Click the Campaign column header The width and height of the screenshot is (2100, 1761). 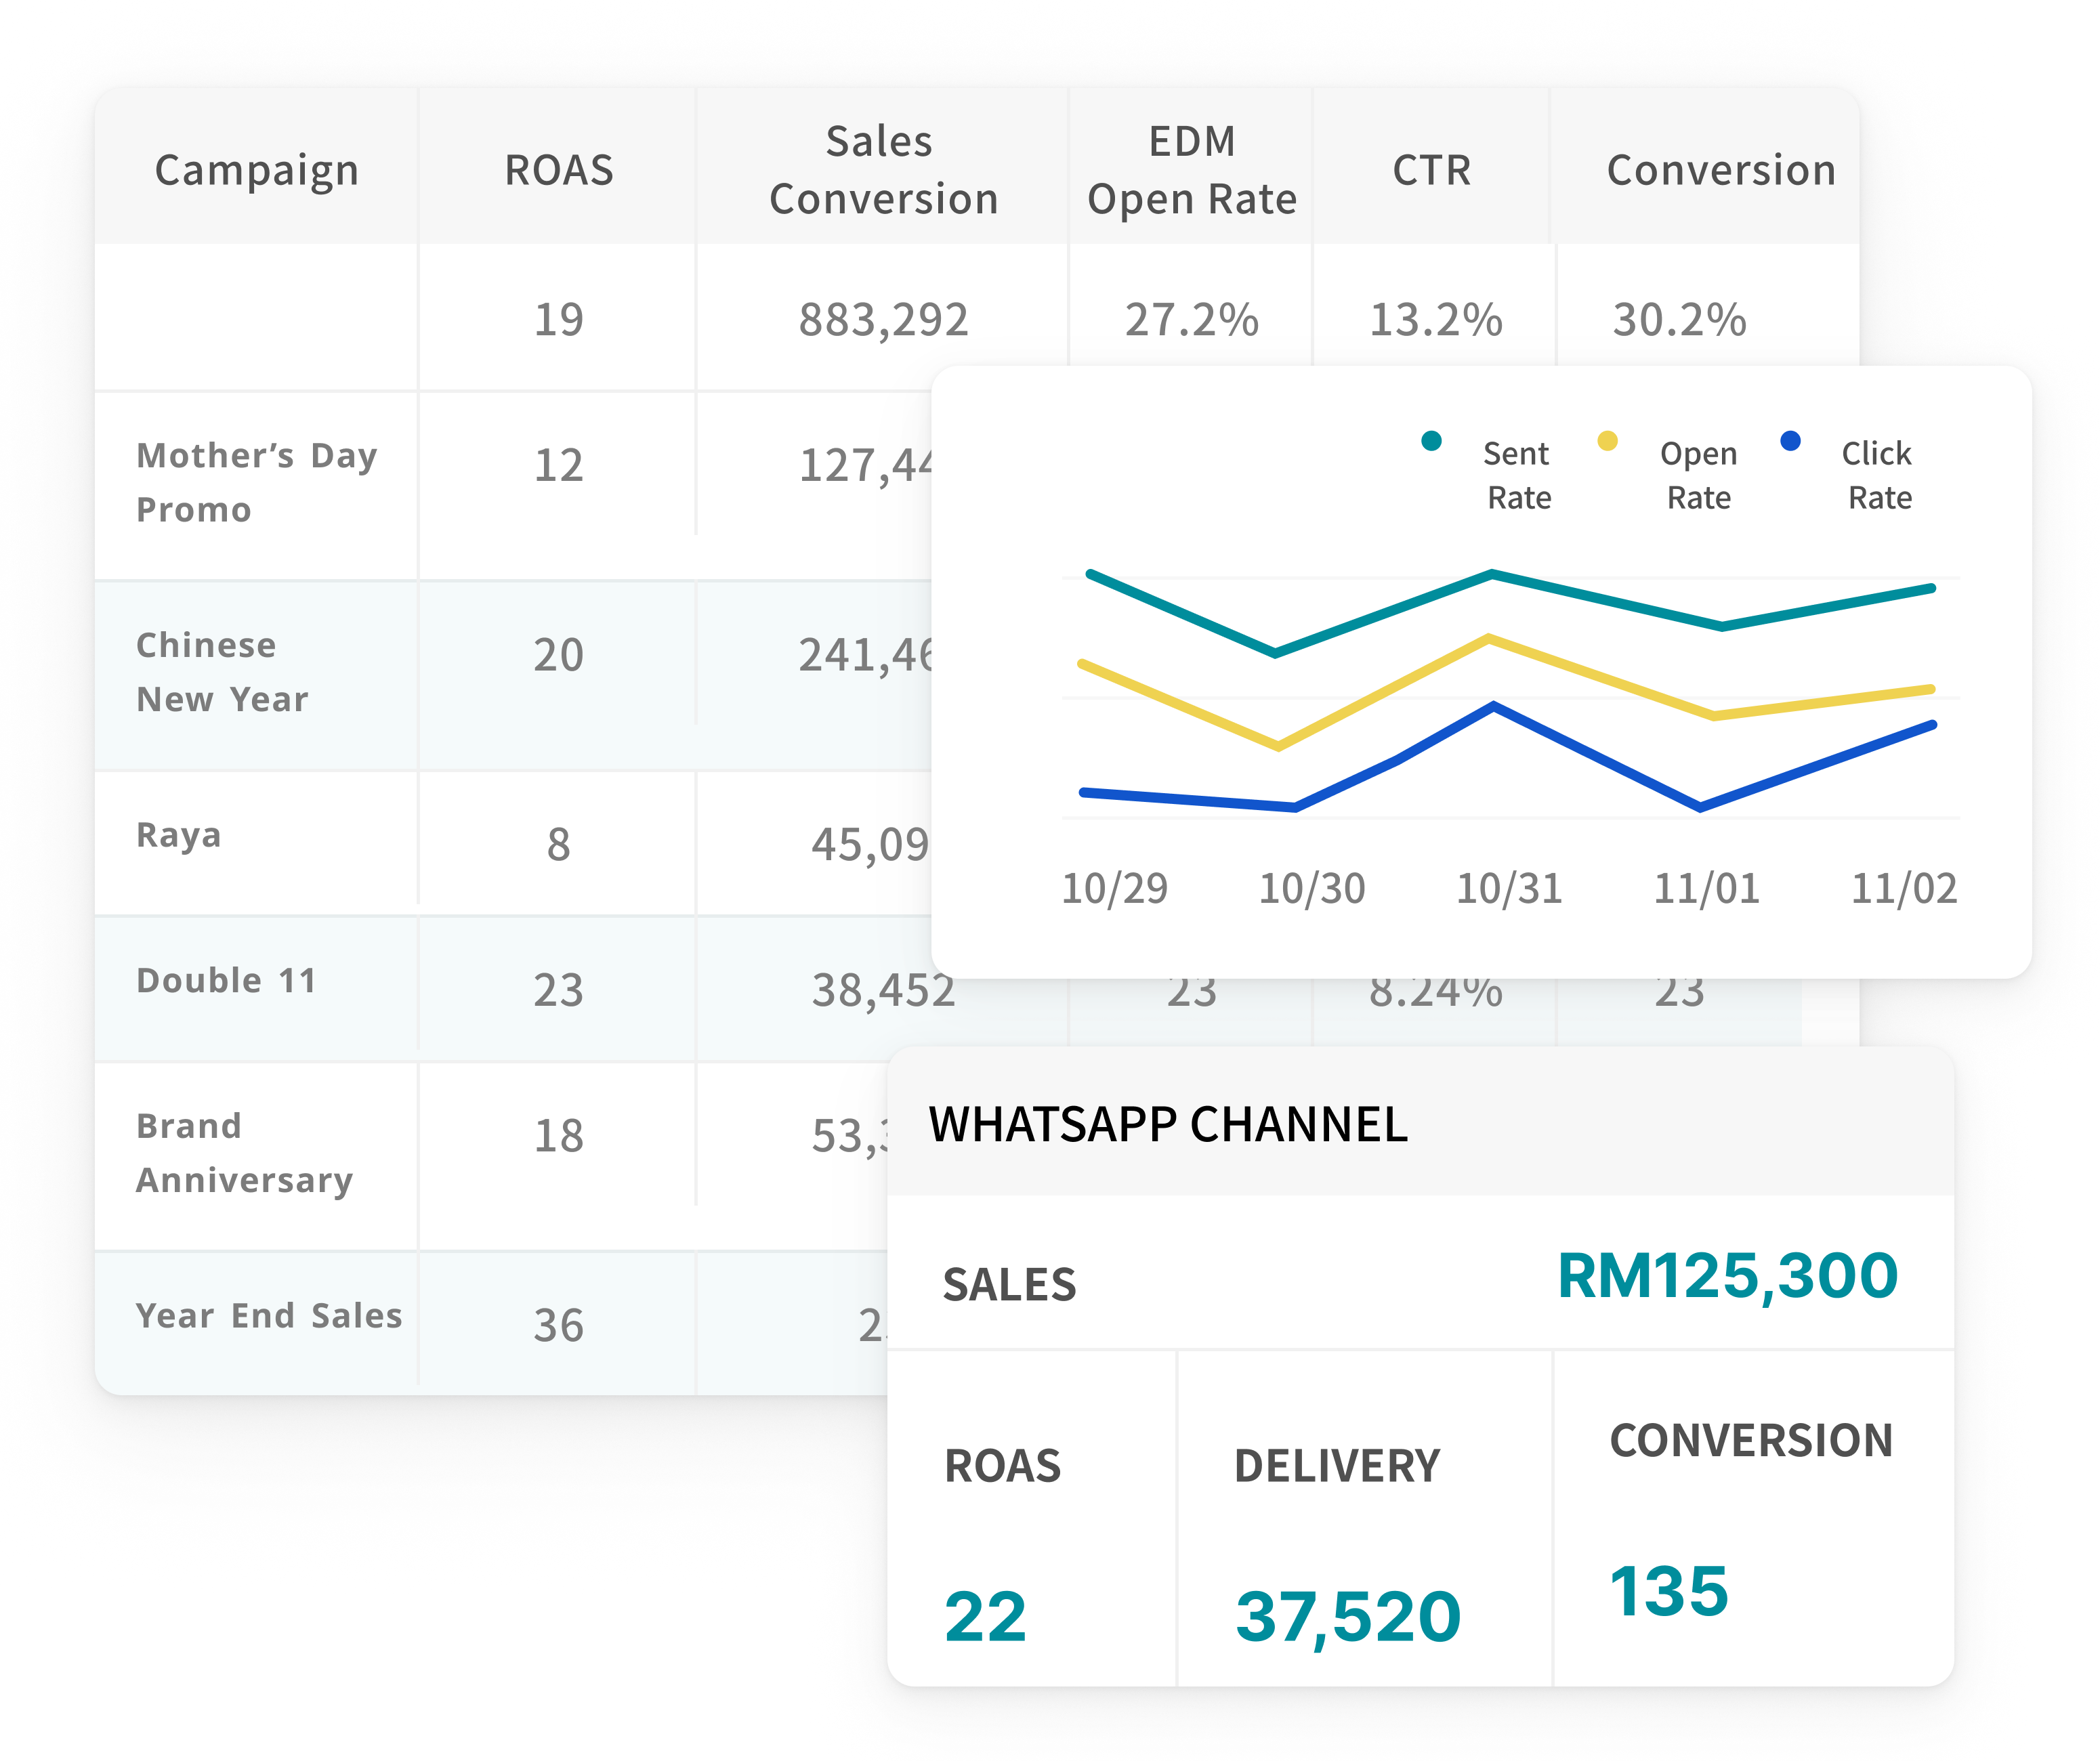(258, 170)
